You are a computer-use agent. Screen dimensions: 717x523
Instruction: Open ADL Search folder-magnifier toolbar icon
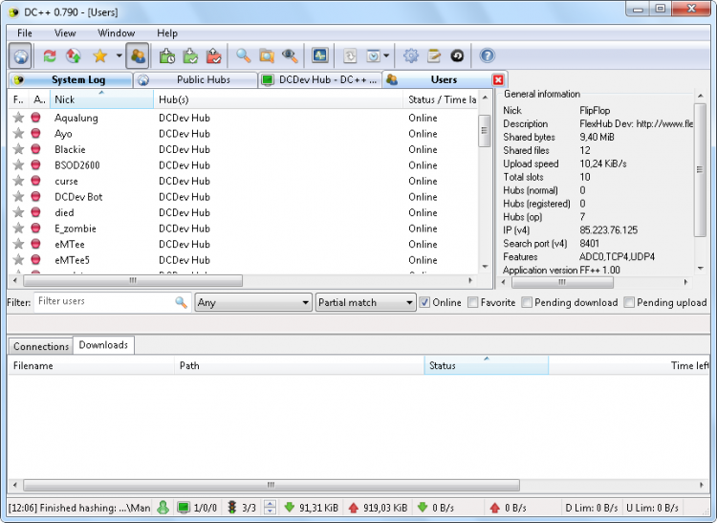(x=267, y=55)
